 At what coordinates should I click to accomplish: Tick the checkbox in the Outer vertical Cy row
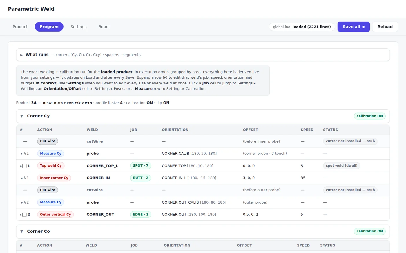[24, 215]
